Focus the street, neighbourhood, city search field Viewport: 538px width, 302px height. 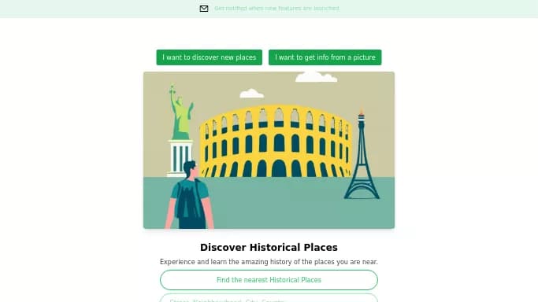click(x=269, y=298)
